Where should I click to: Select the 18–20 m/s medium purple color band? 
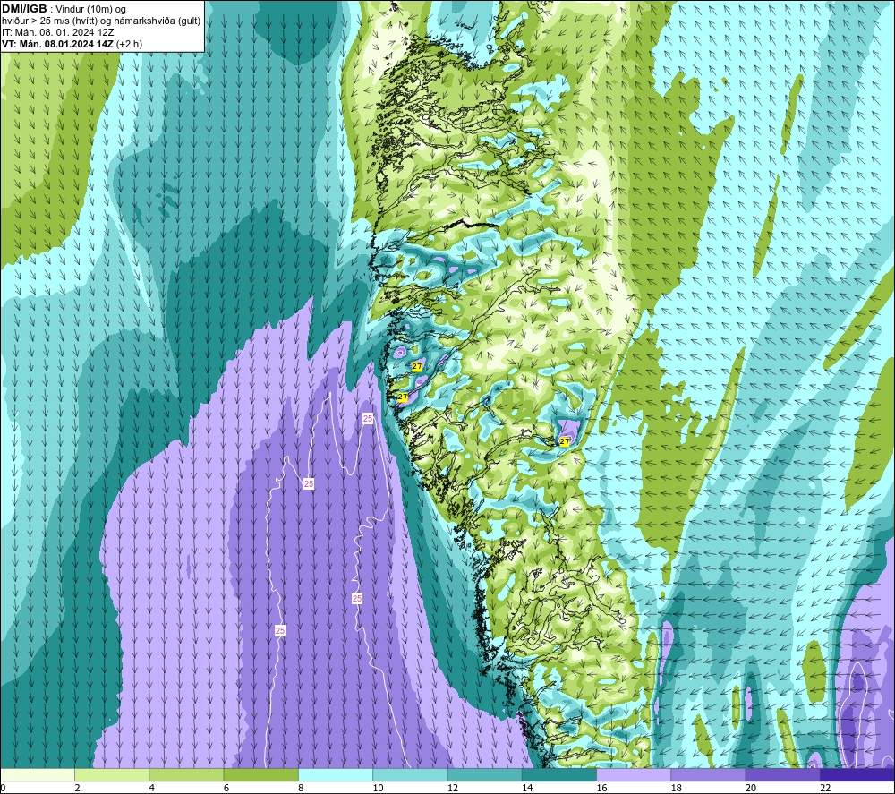(708, 774)
